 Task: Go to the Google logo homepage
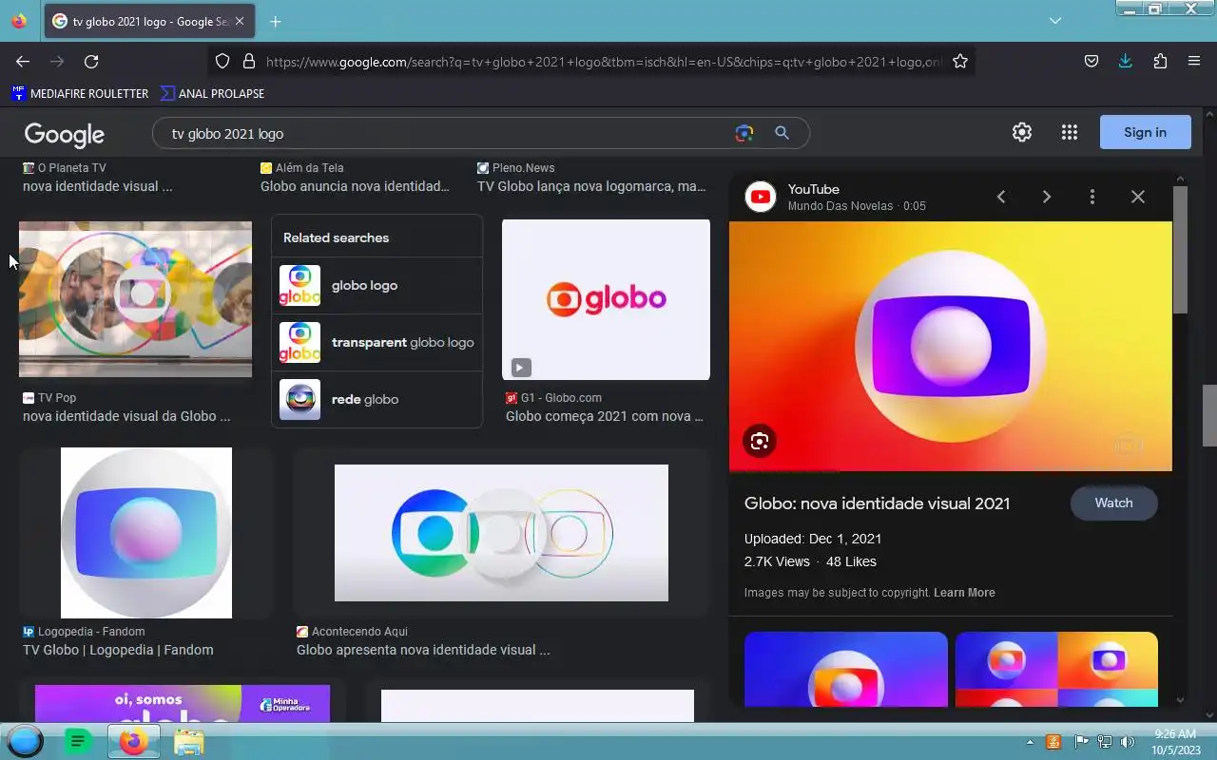click(x=65, y=134)
